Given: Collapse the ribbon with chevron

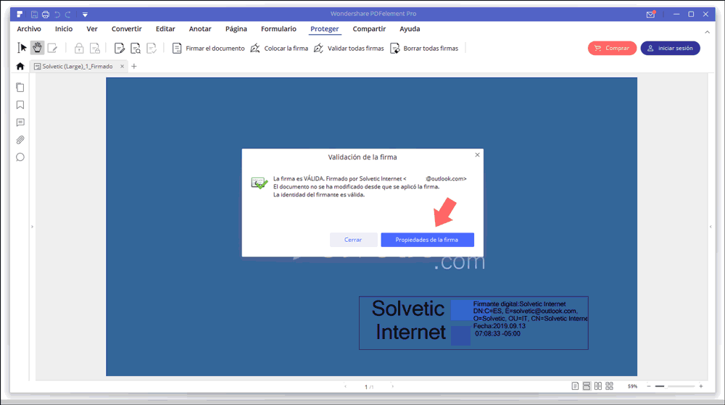Looking at the screenshot, I should [x=707, y=32].
